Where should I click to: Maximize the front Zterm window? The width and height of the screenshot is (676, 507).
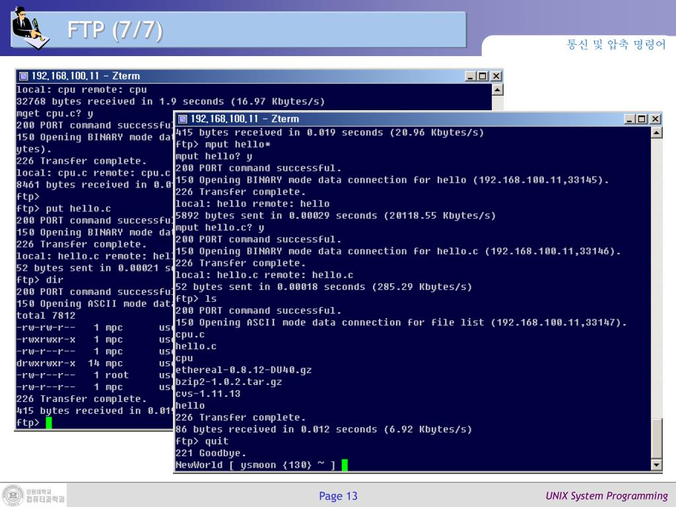642,119
